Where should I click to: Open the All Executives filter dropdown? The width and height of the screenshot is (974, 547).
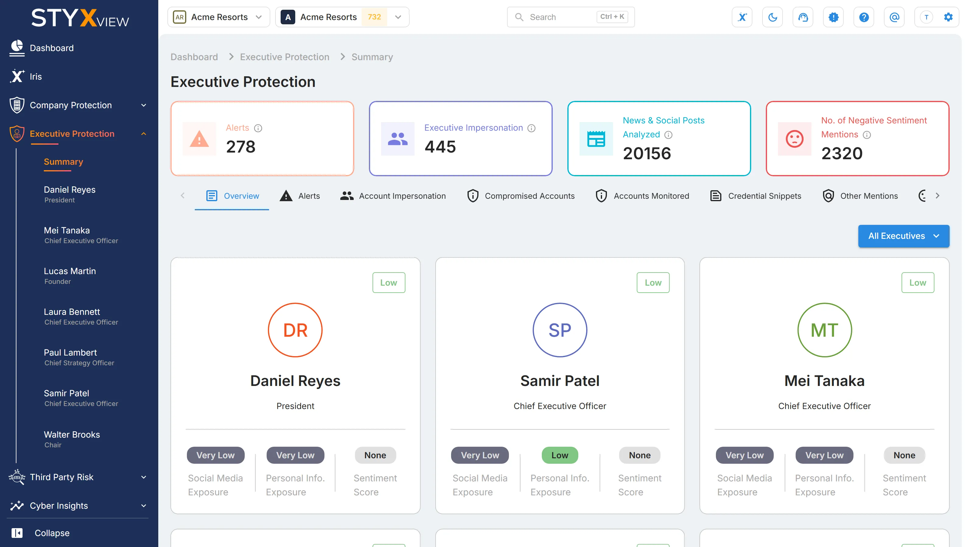(903, 236)
